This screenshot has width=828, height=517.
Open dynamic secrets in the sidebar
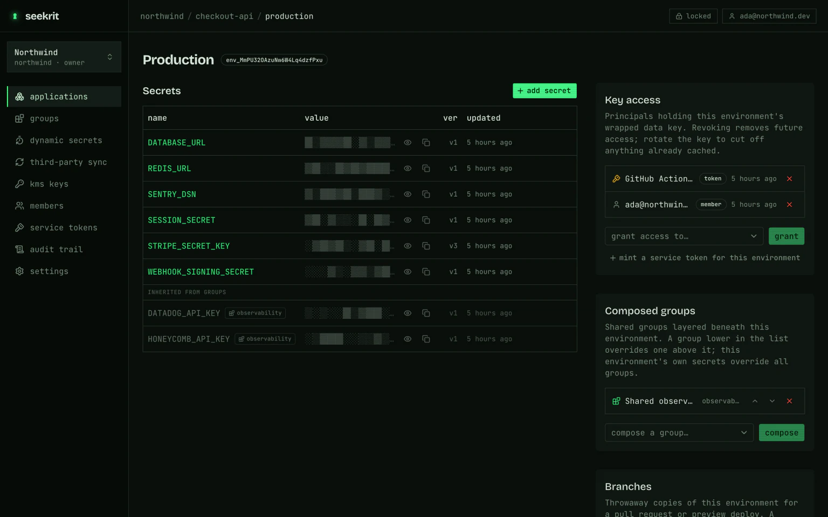[64, 141]
